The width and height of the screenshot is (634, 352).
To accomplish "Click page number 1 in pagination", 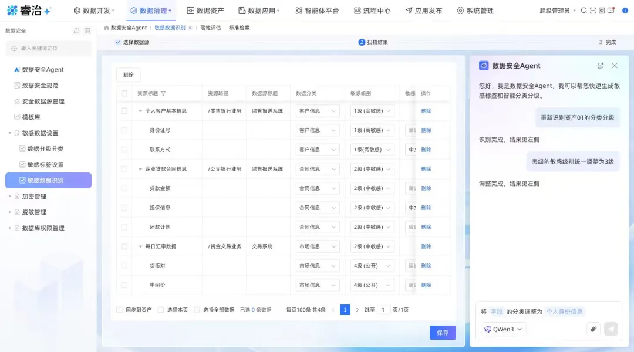I will pyautogui.click(x=345, y=310).
